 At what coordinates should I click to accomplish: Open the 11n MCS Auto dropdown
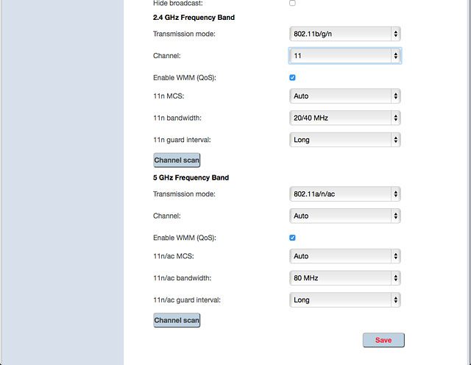(x=345, y=96)
